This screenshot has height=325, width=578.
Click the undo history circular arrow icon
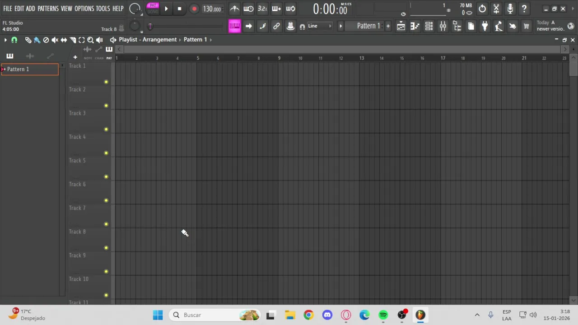482,9
